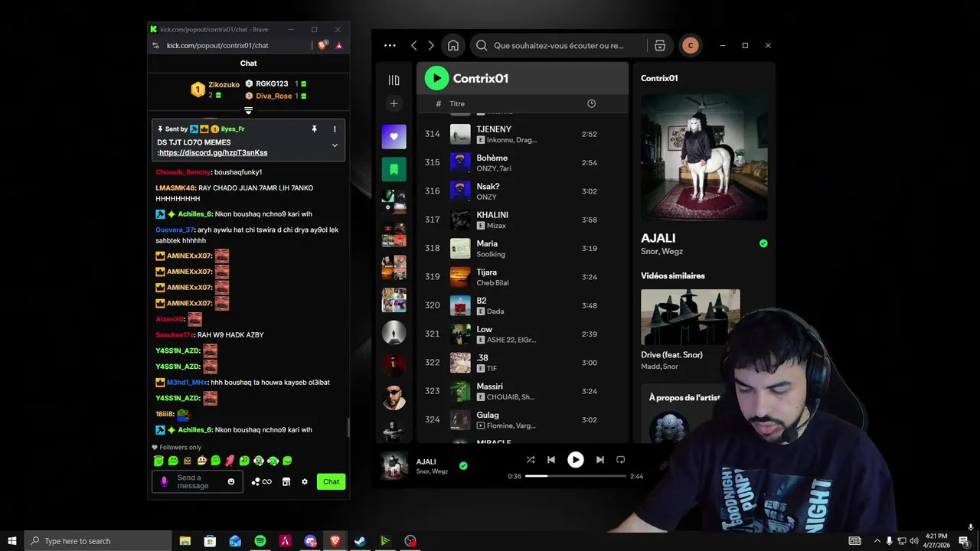Screen dimensions: 980x551
Task: Open site settings icon beside kick.com URL
Action: 156,45
